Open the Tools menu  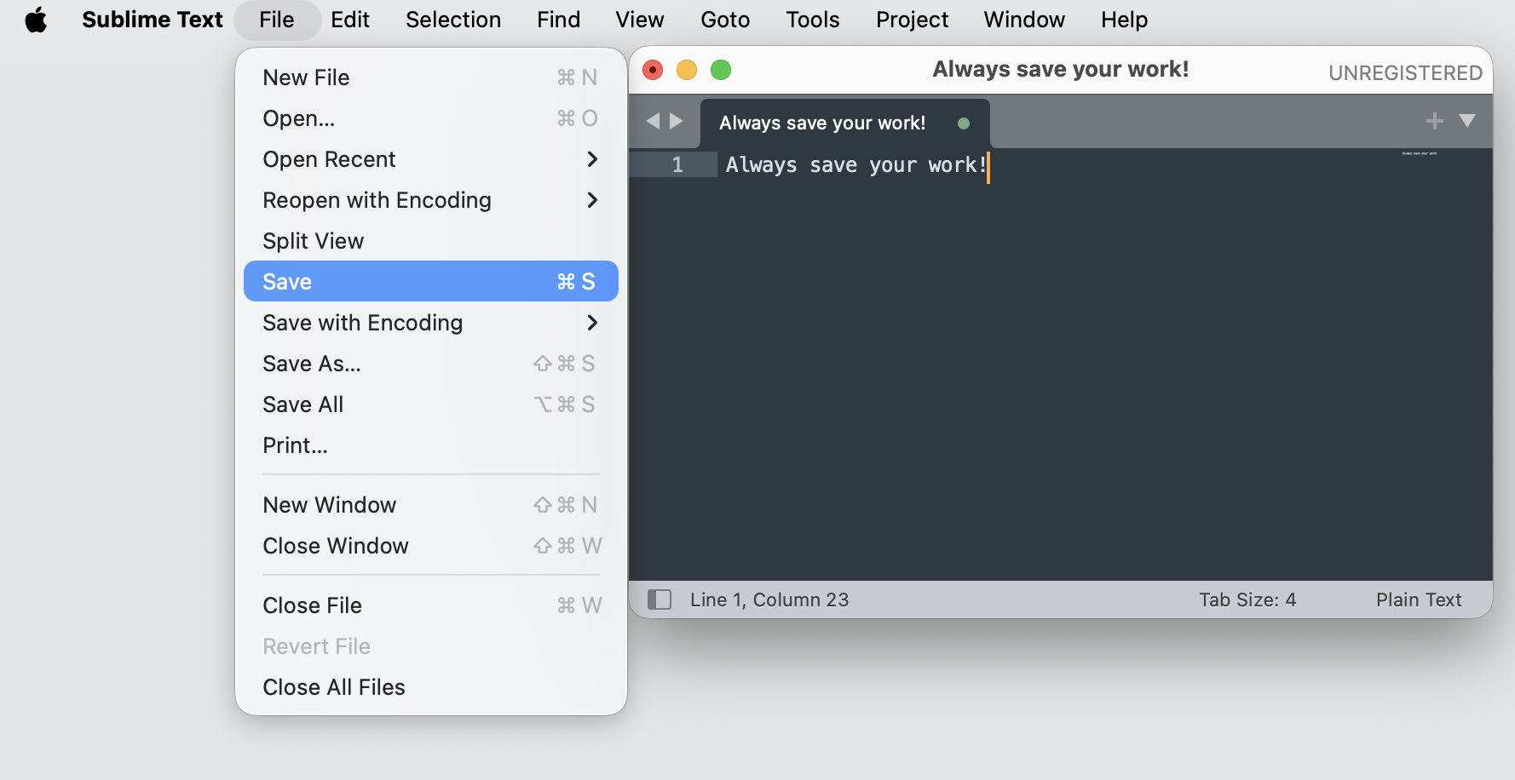click(813, 20)
